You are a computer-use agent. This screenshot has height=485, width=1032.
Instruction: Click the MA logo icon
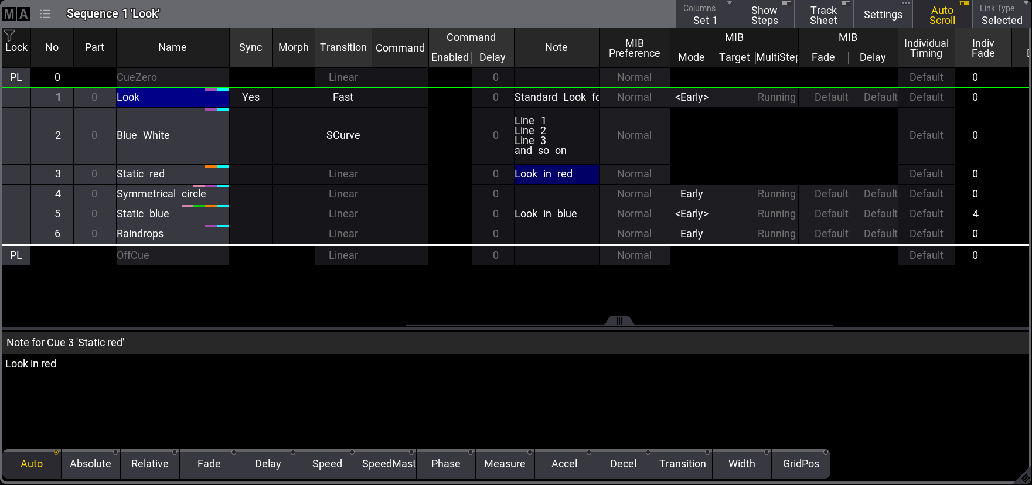pyautogui.click(x=16, y=14)
